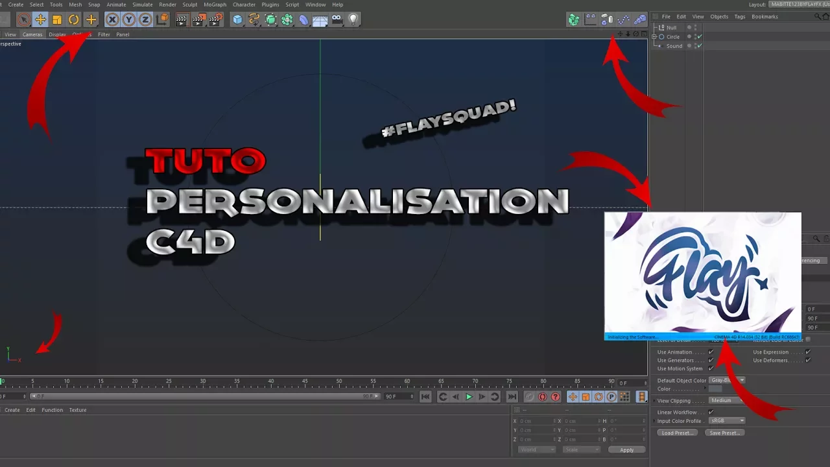Image resolution: width=830 pixels, height=467 pixels.
Task: Open the MoGraph menu
Action: coord(215,5)
